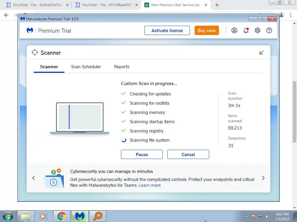Click the Malwarebytes logo beside Premium Trial
The width and height of the screenshot is (297, 222).
pos(30,30)
